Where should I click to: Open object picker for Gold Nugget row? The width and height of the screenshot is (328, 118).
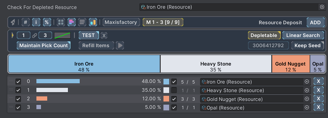[x=307, y=99]
